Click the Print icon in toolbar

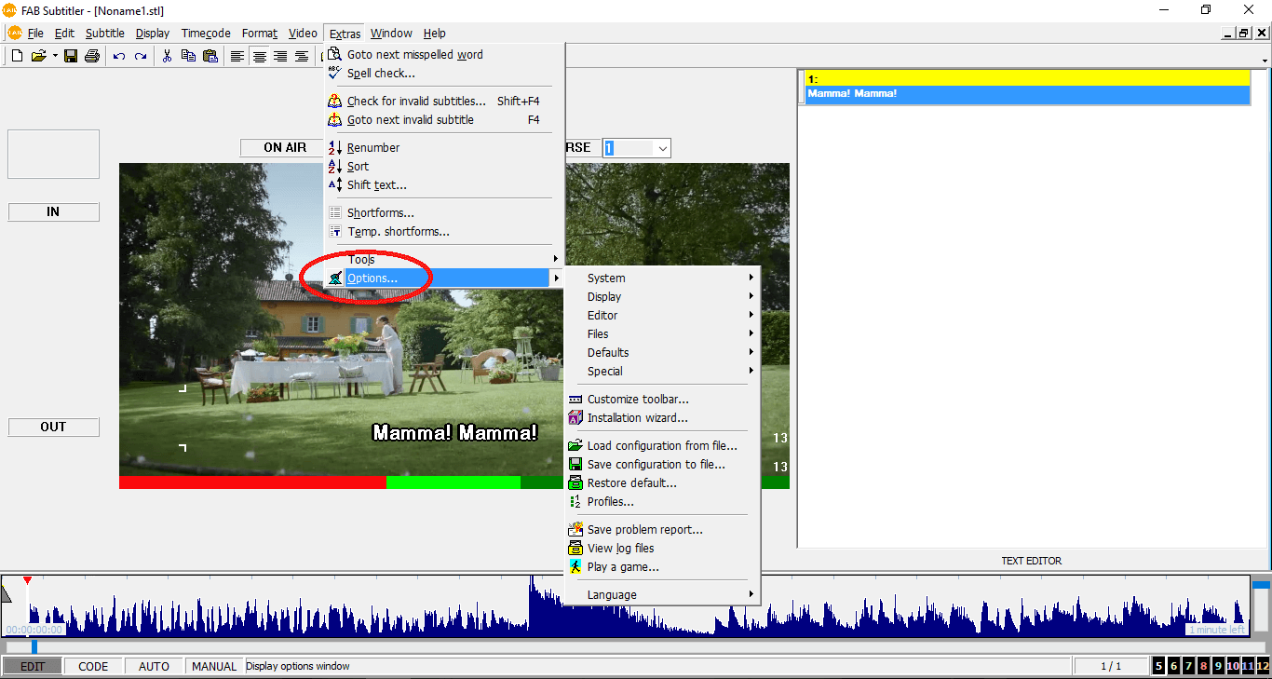point(91,56)
